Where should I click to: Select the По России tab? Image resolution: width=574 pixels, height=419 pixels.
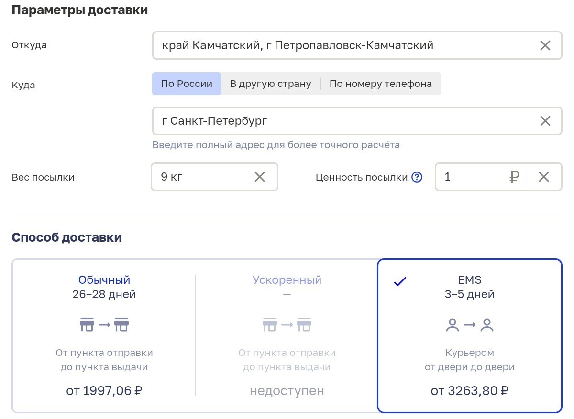[187, 84]
